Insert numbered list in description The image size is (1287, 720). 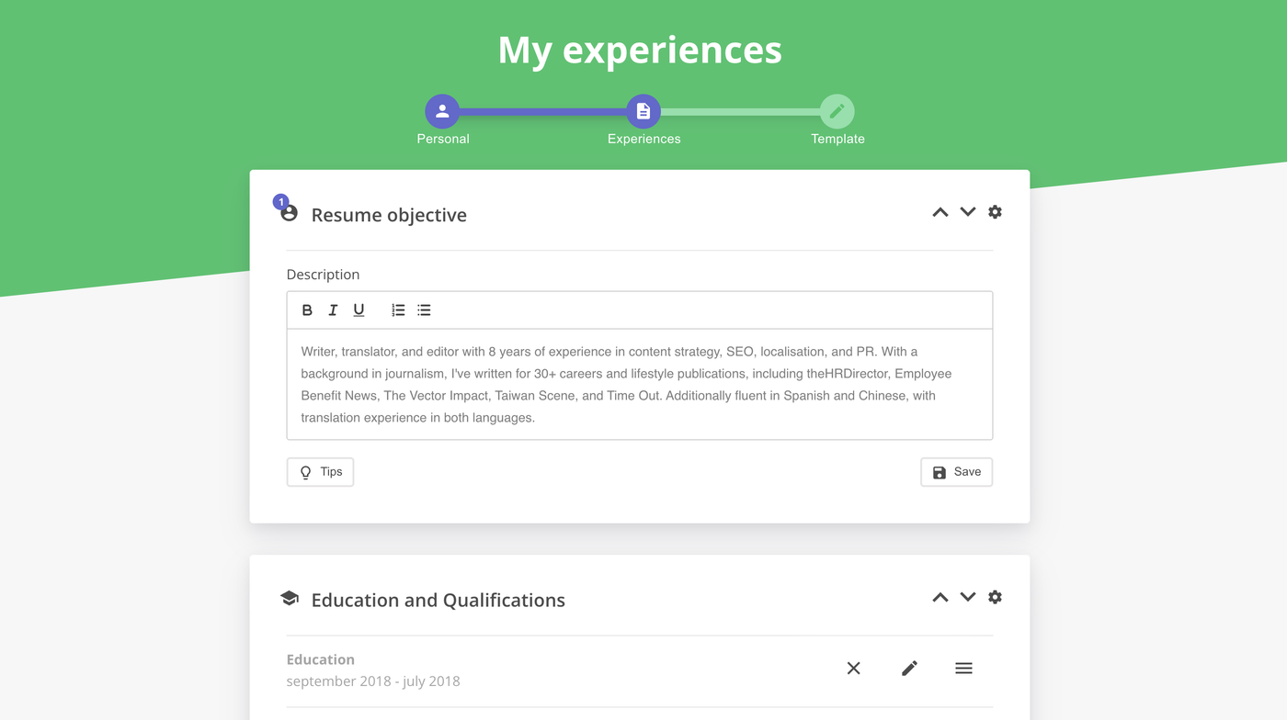pyautogui.click(x=398, y=310)
